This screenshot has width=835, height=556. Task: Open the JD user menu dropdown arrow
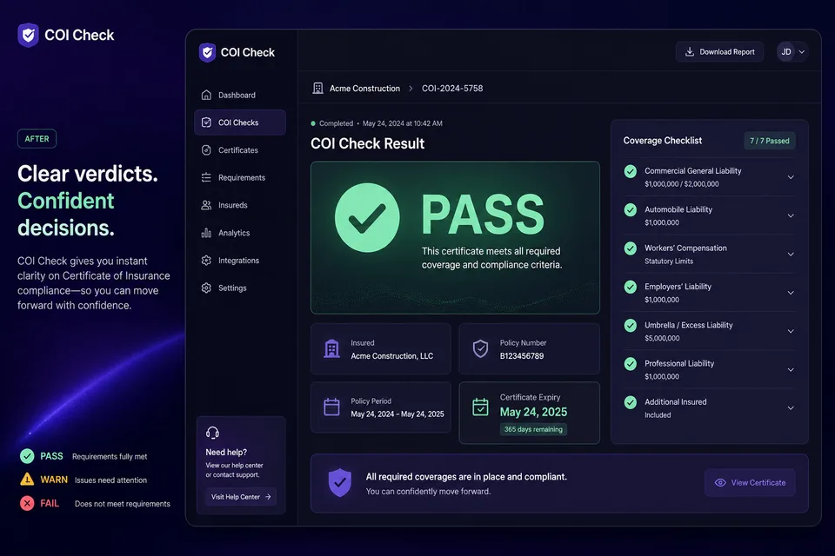click(801, 51)
